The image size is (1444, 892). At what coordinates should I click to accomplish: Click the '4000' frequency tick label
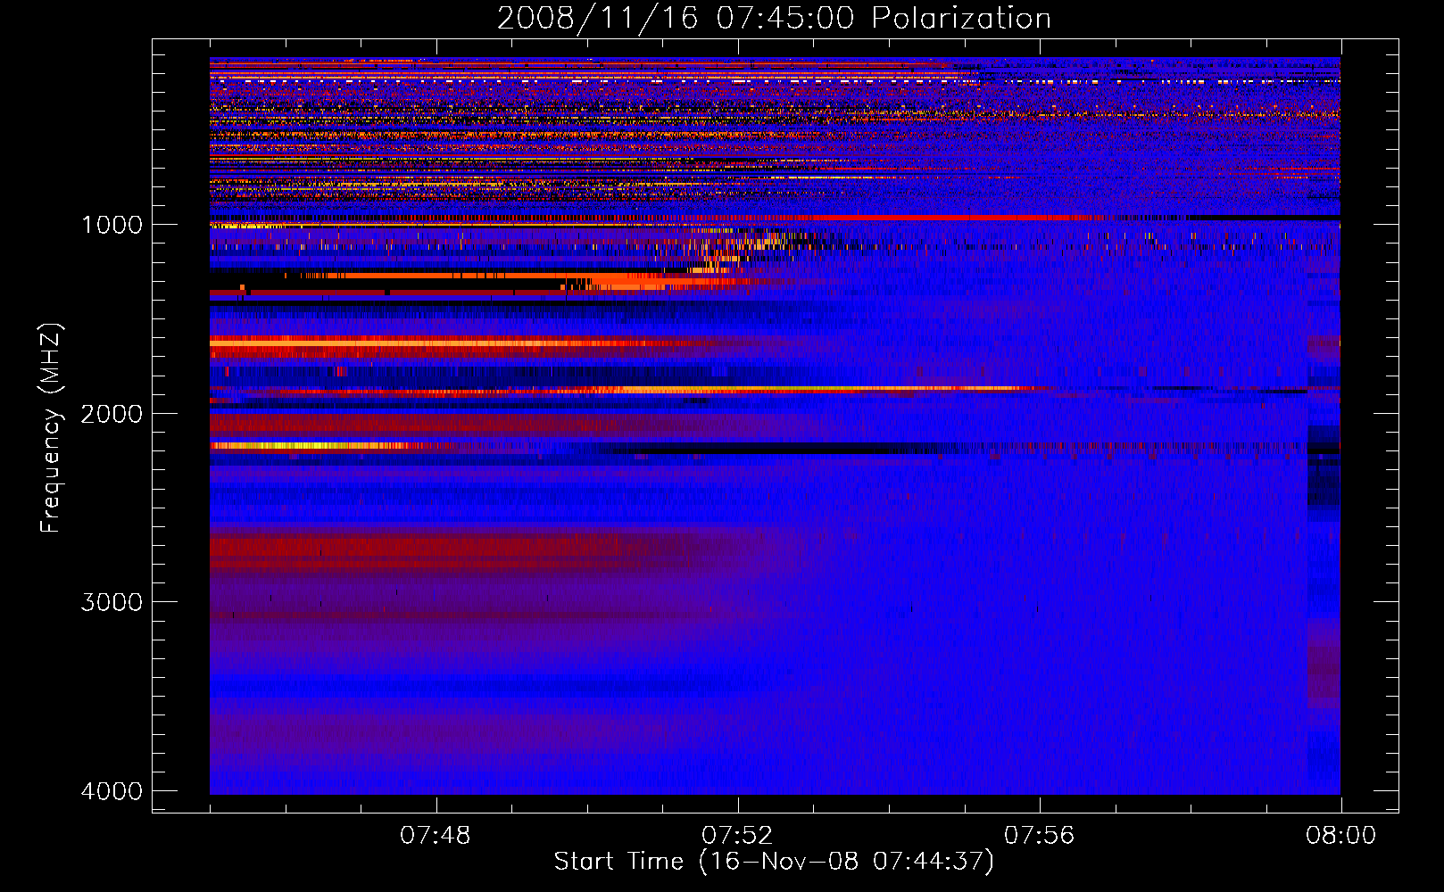pyautogui.click(x=112, y=791)
